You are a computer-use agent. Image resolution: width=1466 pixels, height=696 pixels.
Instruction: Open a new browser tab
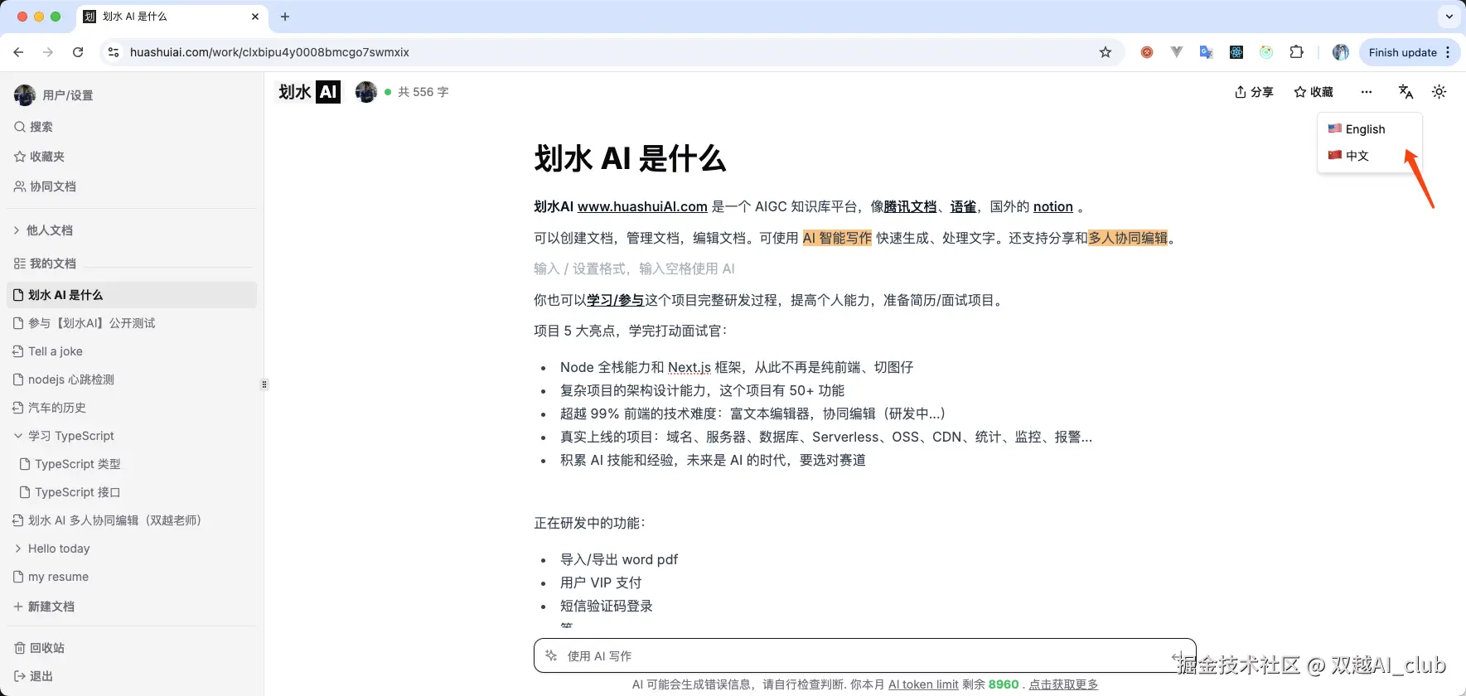(285, 17)
